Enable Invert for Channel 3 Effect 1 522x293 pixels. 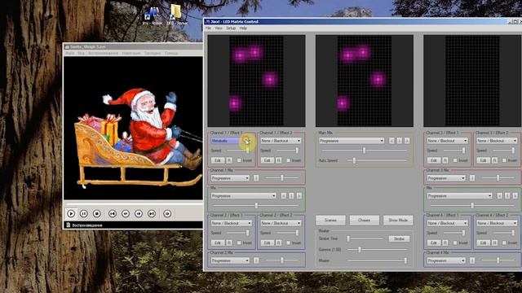coord(455,160)
